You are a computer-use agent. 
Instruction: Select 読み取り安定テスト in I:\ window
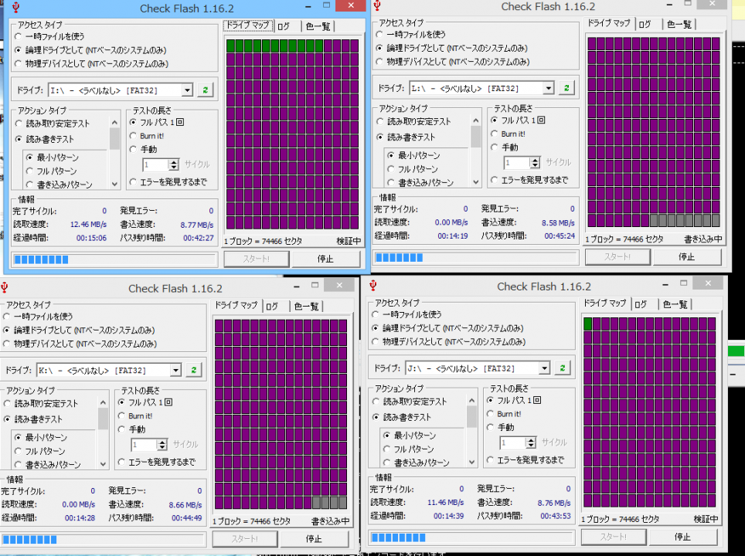tap(53, 124)
